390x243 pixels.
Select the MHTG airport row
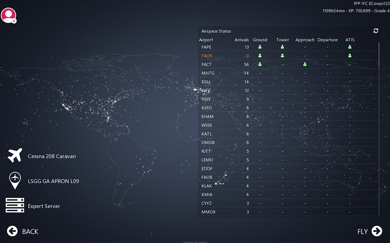289,73
